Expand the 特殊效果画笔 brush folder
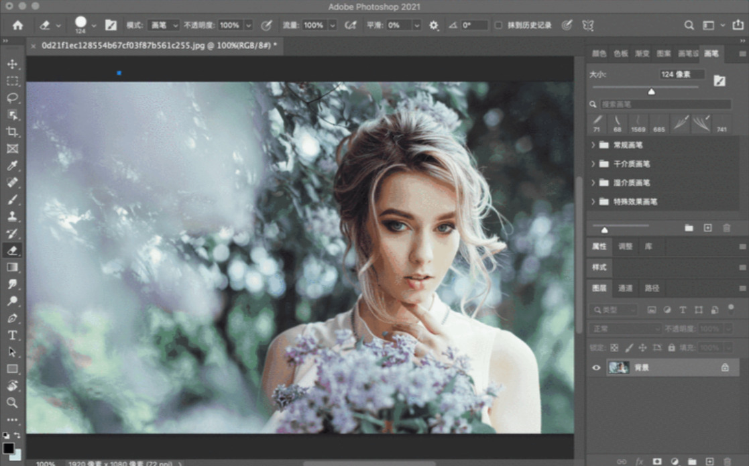The image size is (749, 466). pos(593,201)
